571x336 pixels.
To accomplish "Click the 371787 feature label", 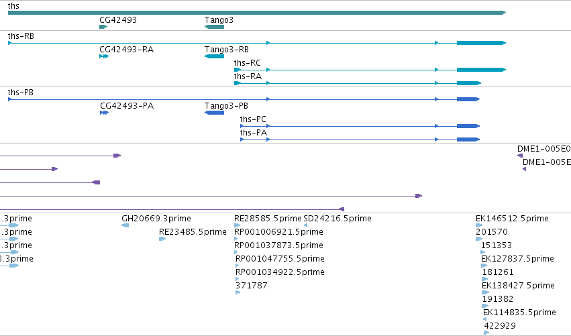I will tap(251, 286).
